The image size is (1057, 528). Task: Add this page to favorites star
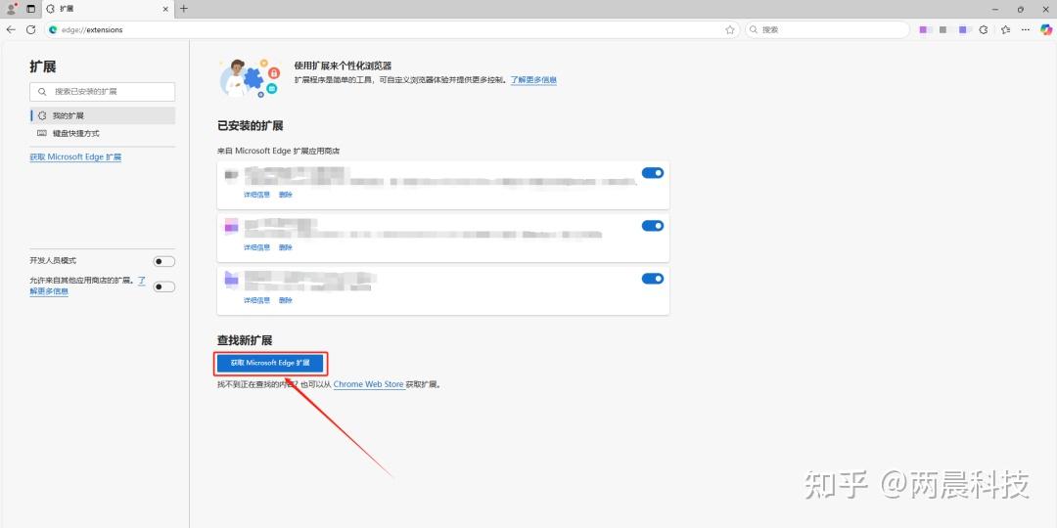tap(729, 29)
